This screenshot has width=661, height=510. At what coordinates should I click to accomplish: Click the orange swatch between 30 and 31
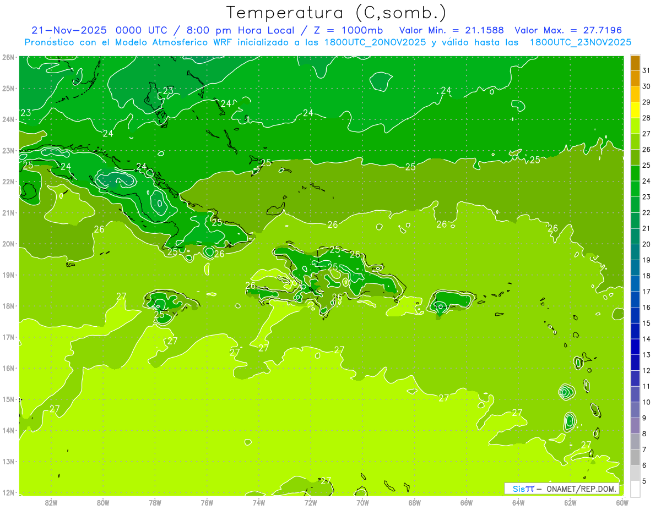coord(636,79)
